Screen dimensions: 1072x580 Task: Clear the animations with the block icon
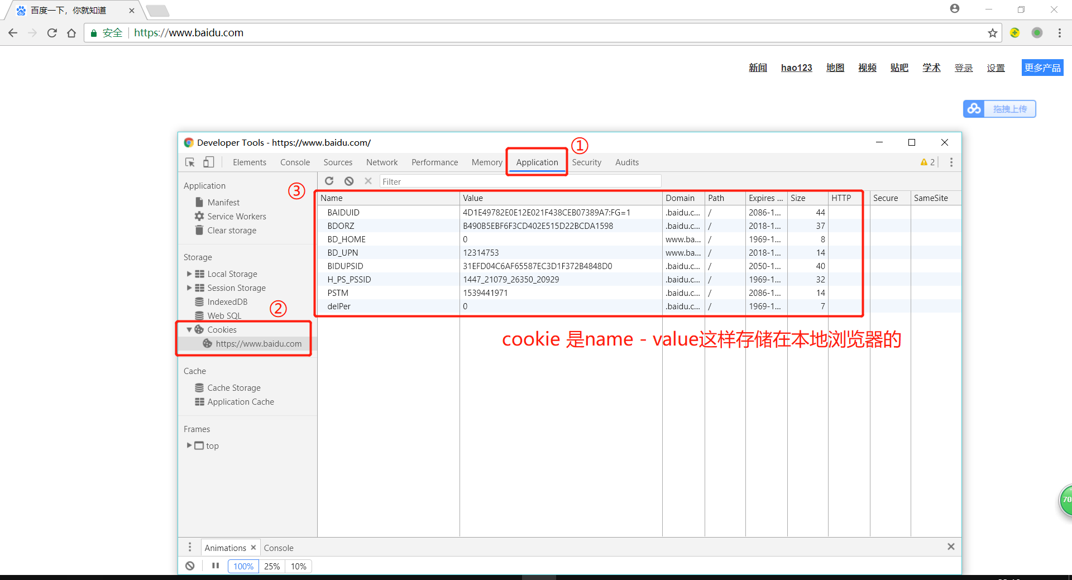click(190, 566)
